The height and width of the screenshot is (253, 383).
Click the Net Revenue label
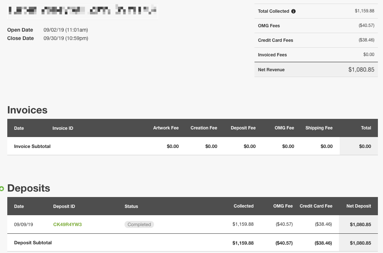(x=271, y=70)
